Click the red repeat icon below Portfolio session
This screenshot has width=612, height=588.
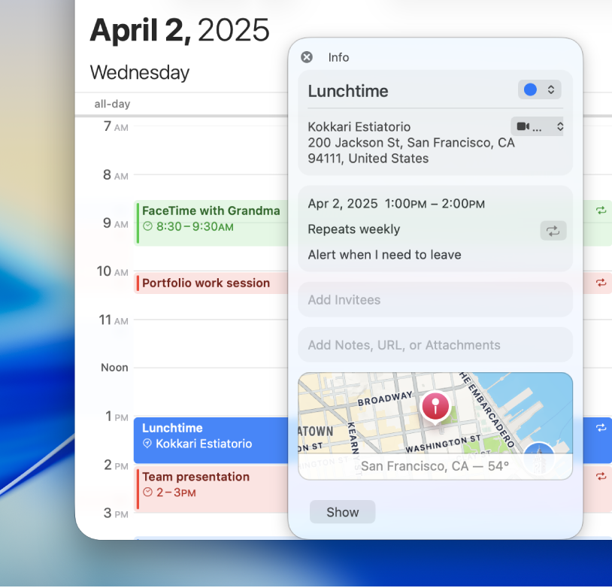click(600, 283)
